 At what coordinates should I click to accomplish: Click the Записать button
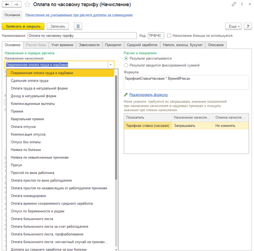point(58,26)
